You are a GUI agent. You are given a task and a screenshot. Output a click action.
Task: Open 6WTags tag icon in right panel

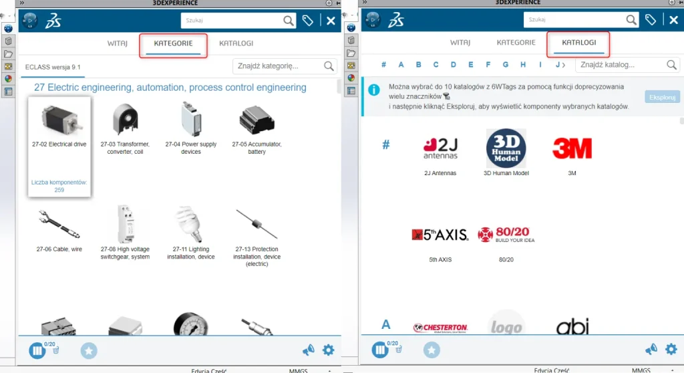click(x=651, y=19)
